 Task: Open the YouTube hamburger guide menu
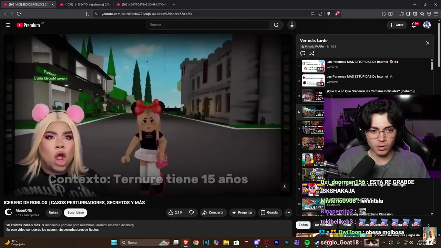[x=8, y=25]
